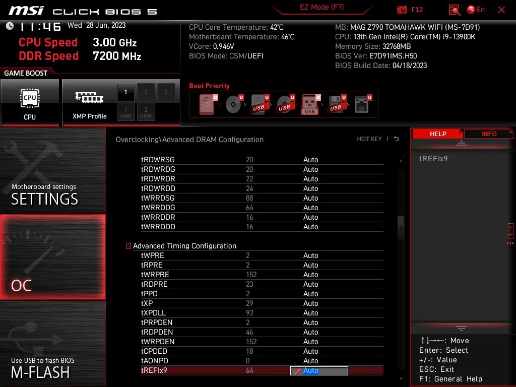516x387 pixels.
Task: Select the tWRRDDD timing row
Action: click(x=262, y=227)
